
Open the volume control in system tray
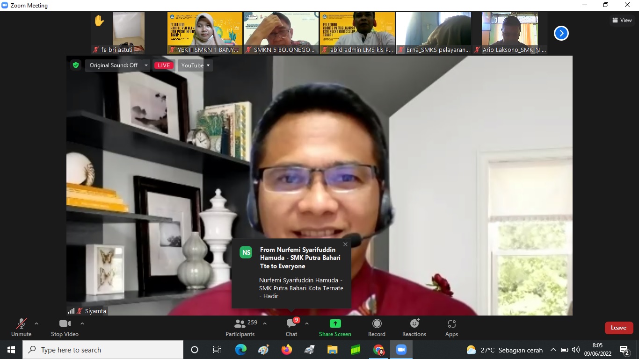pos(575,350)
